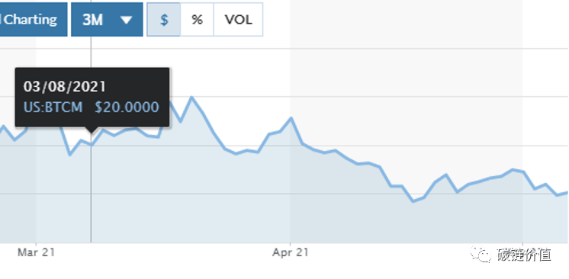
Task: Click the 碳链价值 watermark text
Action: [524, 255]
